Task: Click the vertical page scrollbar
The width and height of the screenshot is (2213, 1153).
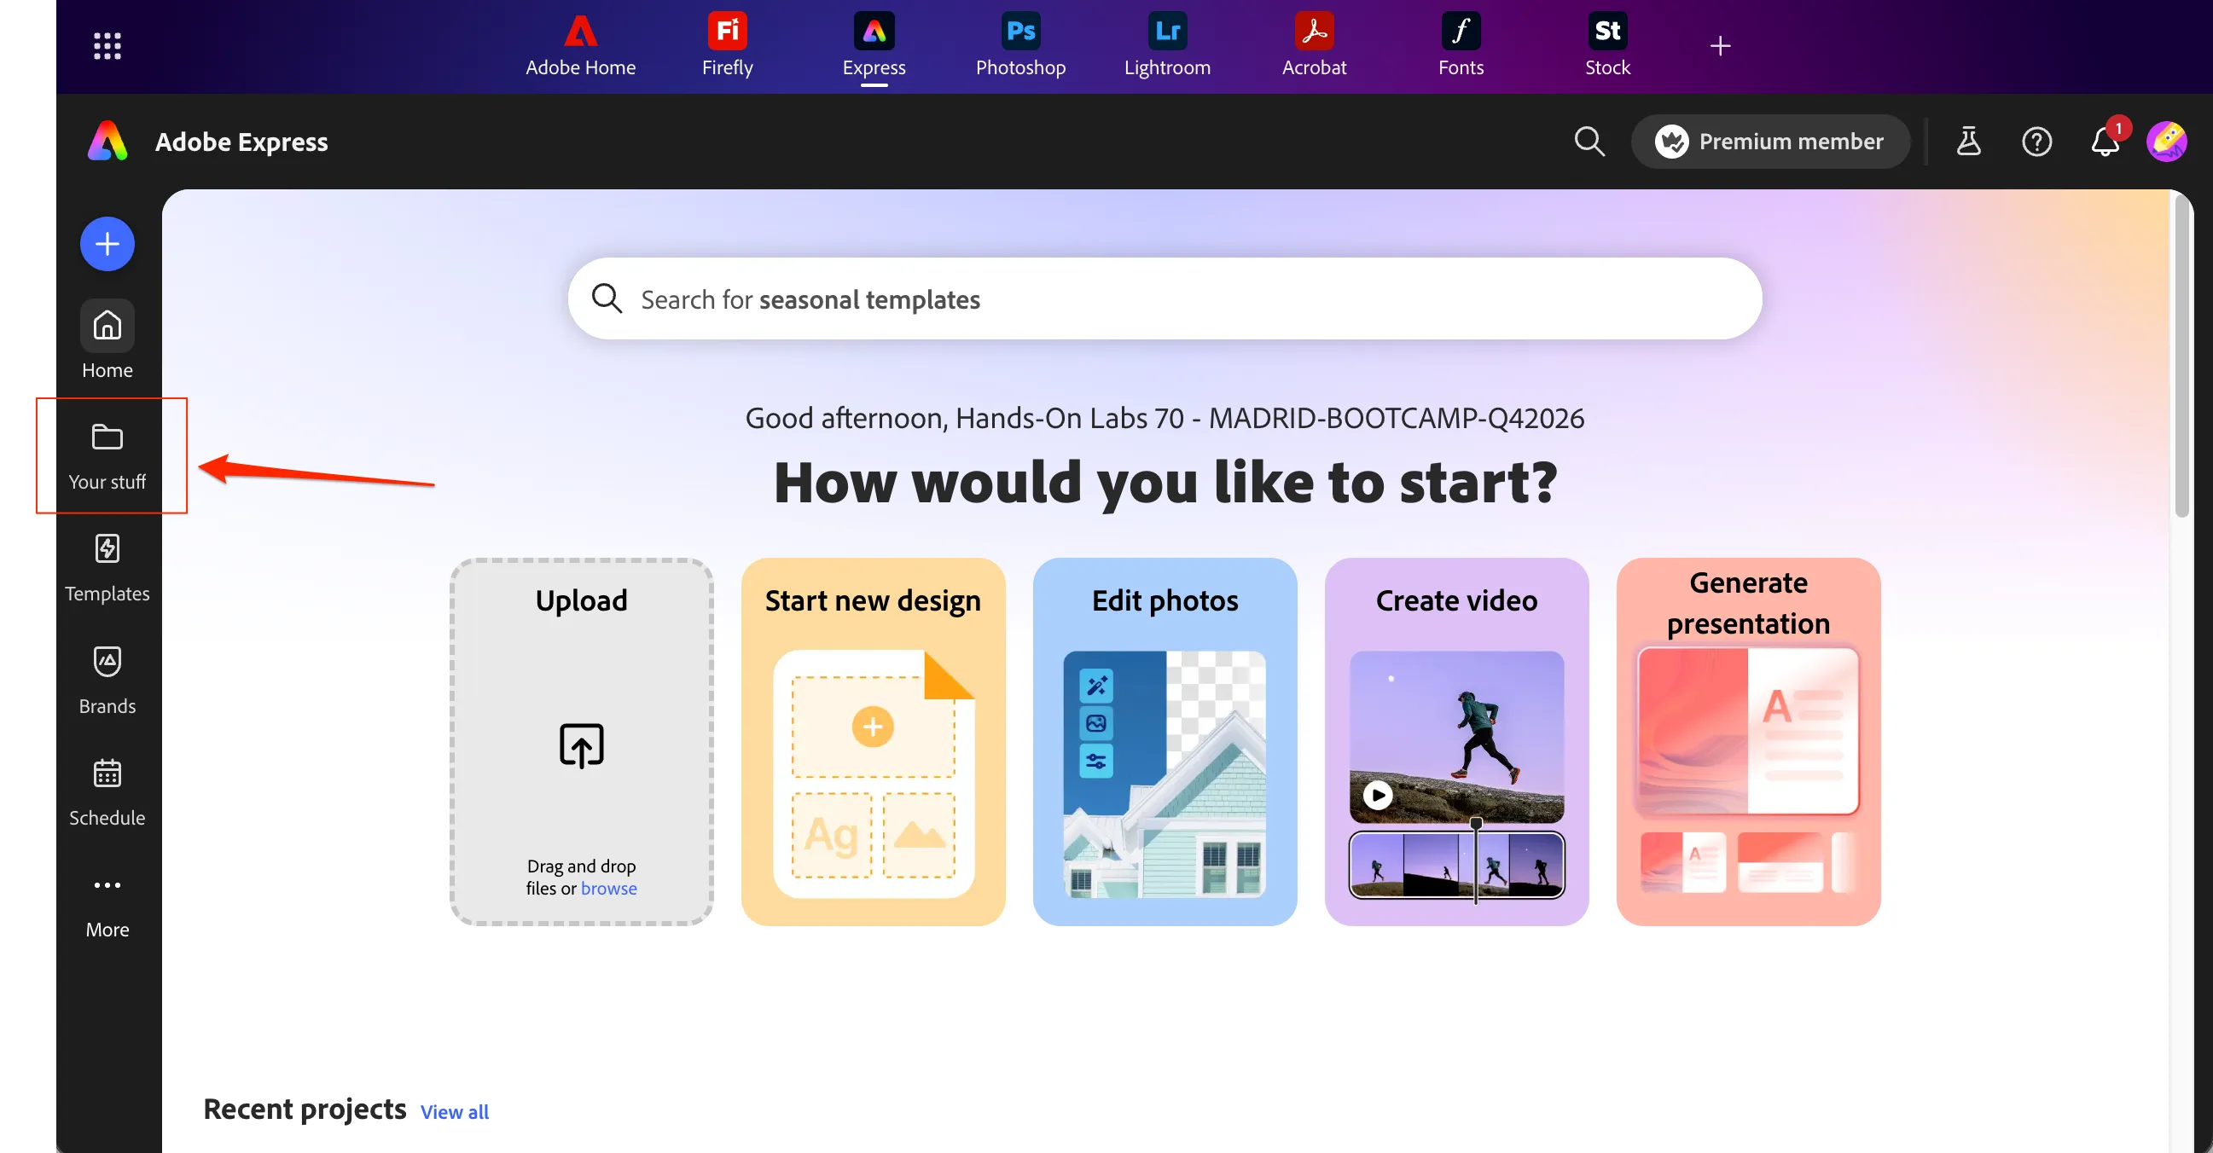Action: (2182, 356)
